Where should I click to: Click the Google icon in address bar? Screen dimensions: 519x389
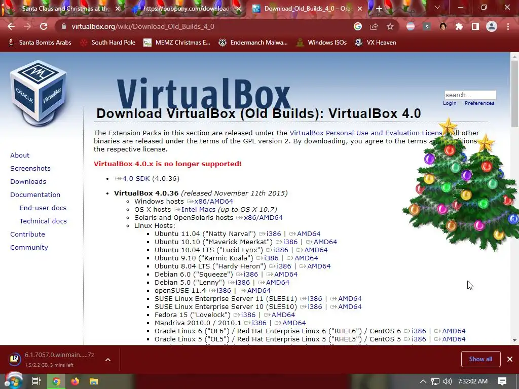point(358,26)
